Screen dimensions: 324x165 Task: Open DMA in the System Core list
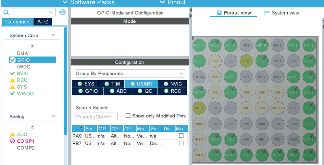pyautogui.click(x=22, y=53)
